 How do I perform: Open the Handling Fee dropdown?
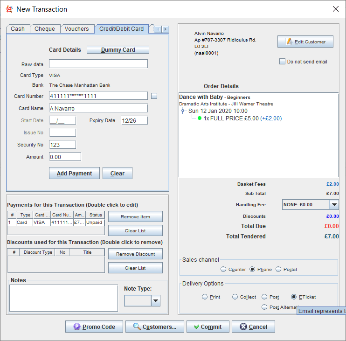tap(334, 204)
